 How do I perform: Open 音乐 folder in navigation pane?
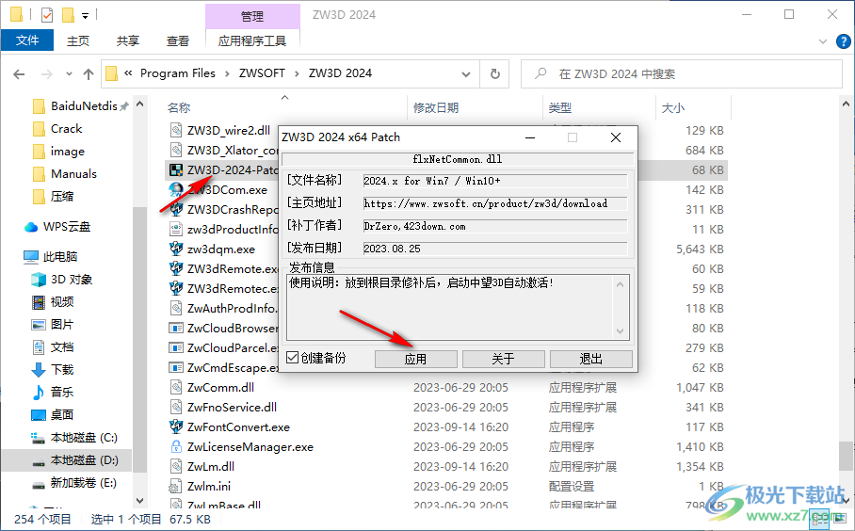coord(61,392)
